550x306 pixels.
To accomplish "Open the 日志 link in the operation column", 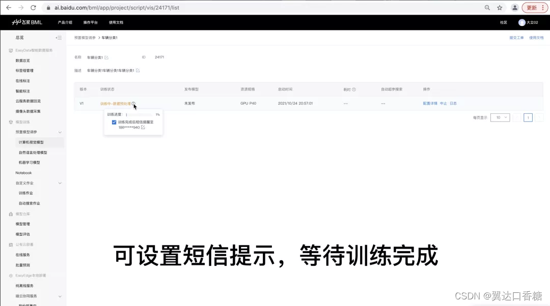I will point(453,103).
